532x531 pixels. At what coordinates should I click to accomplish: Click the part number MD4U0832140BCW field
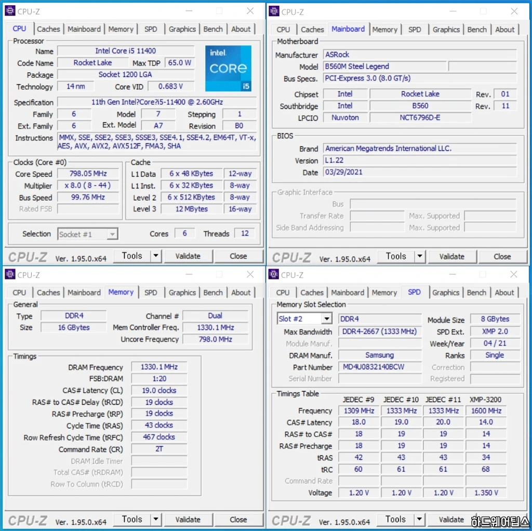pyautogui.click(x=380, y=367)
